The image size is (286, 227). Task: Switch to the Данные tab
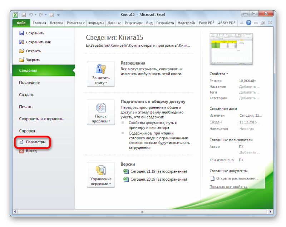(x=114, y=23)
